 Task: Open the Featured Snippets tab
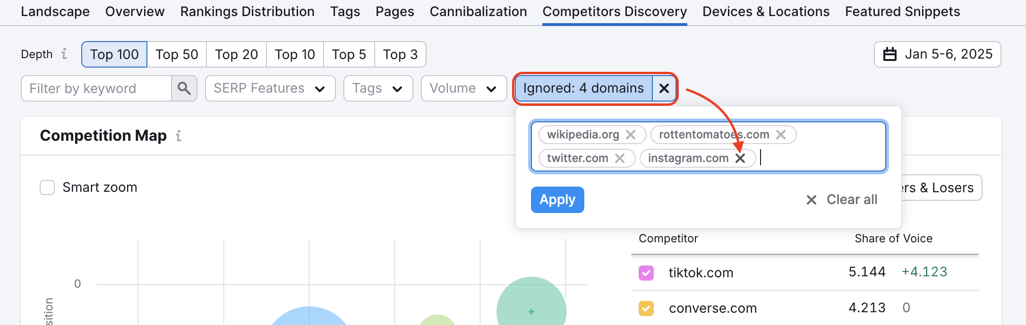pos(902,12)
